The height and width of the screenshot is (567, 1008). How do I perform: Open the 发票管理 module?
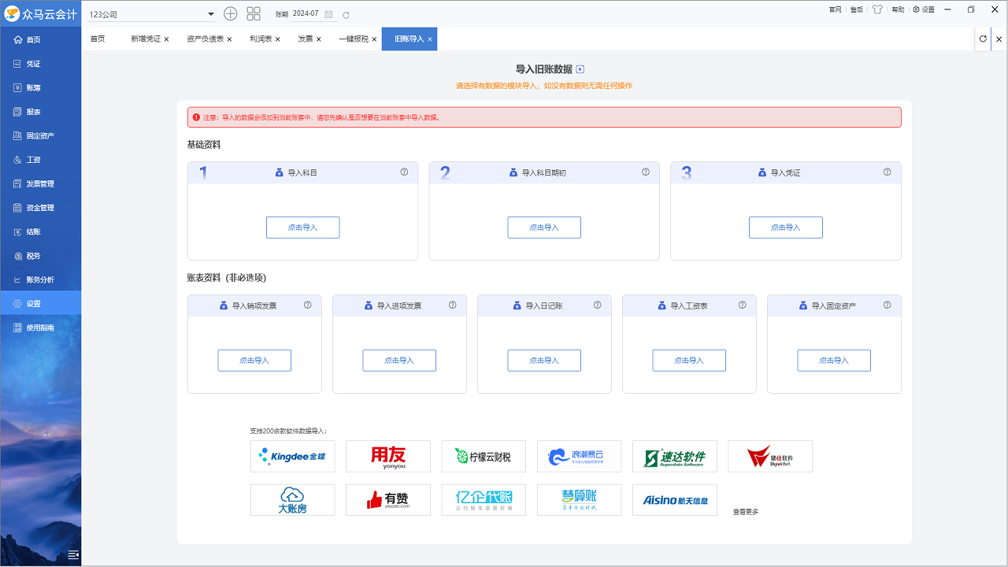[40, 183]
